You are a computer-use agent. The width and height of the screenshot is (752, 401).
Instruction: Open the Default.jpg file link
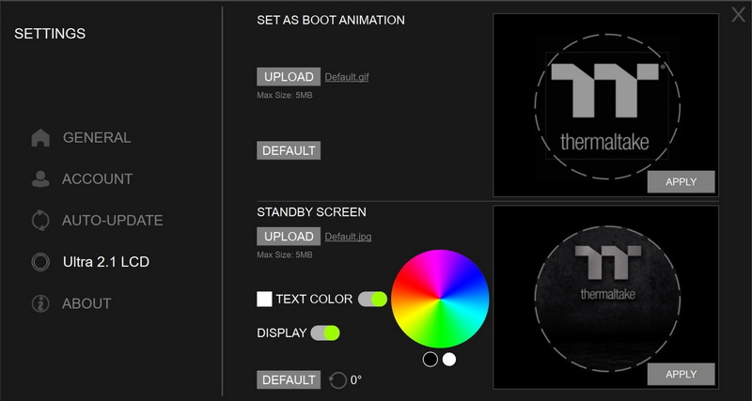(x=348, y=237)
